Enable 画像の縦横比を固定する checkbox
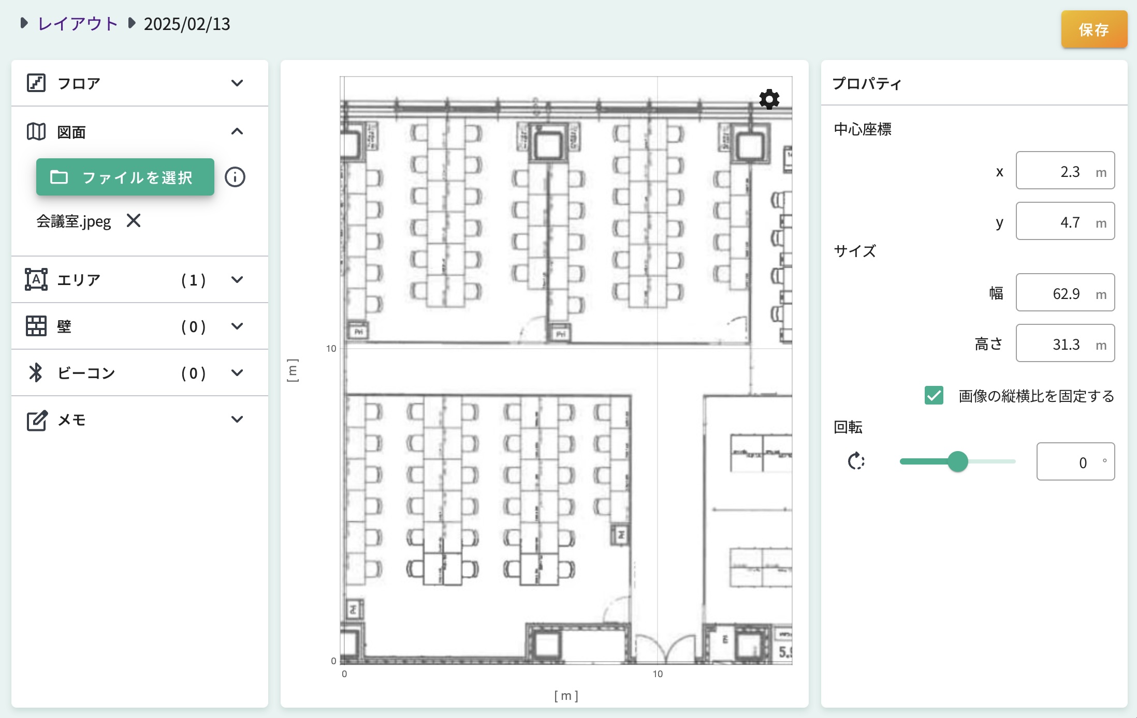1137x718 pixels. click(x=934, y=396)
